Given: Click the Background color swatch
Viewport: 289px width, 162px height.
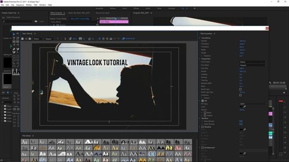Looking at the screenshot, I should click(241, 153).
